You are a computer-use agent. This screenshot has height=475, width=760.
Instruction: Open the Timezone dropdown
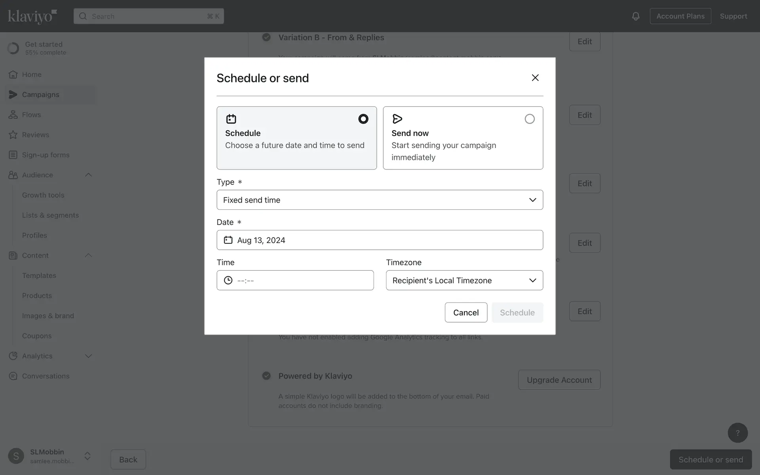[x=464, y=280]
